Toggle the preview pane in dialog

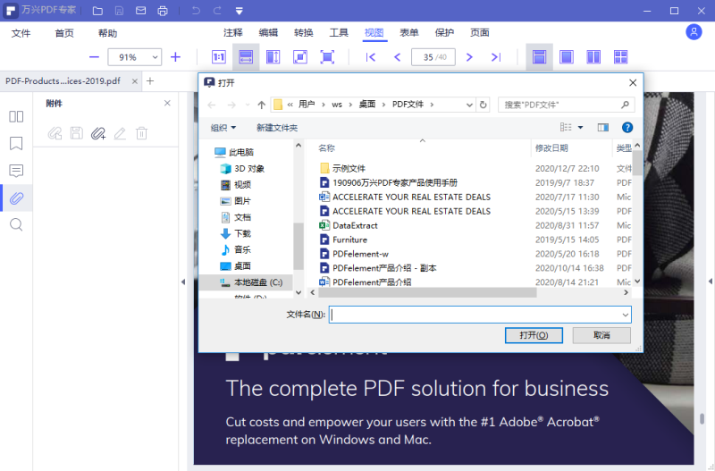602,128
